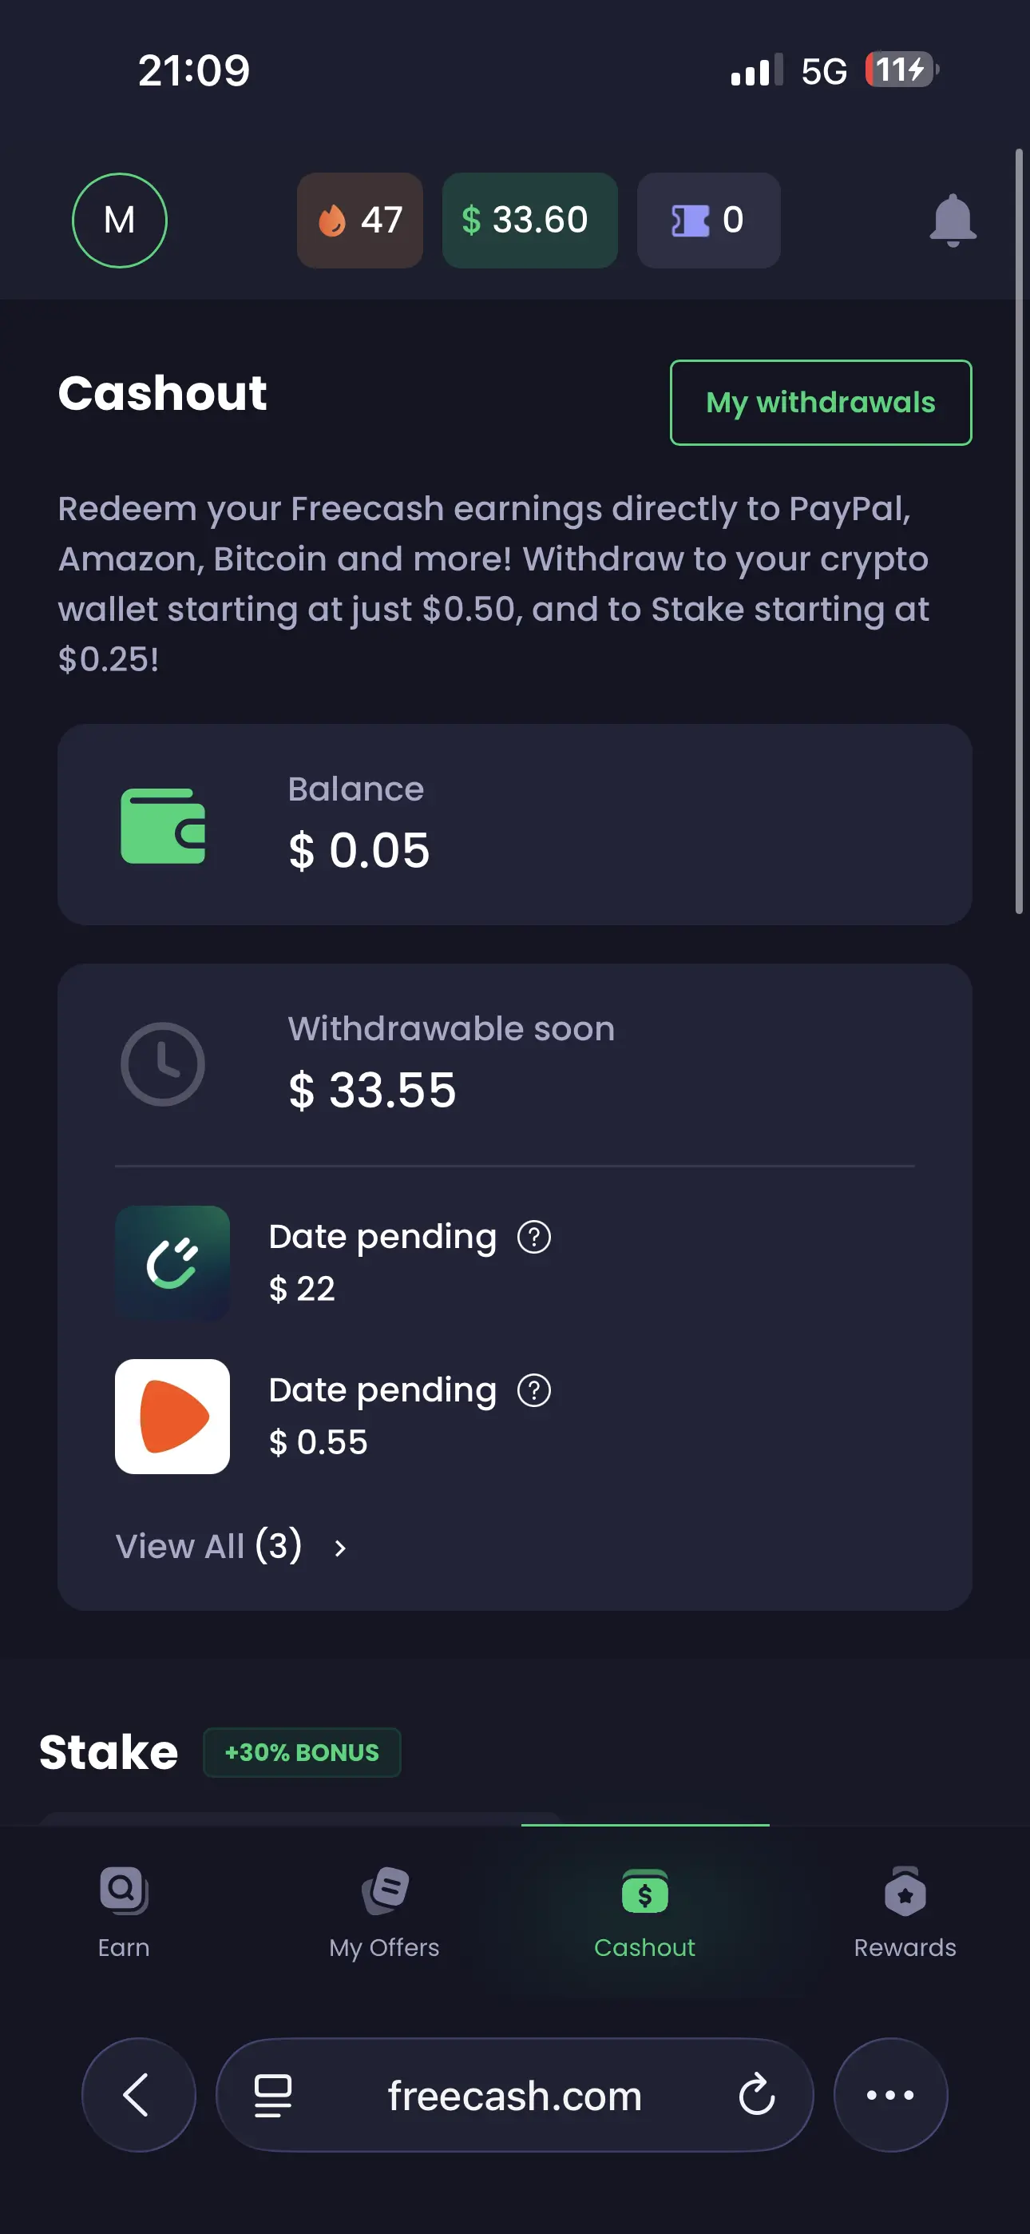Tap the clock icon beside Withdrawable soon
The image size is (1030, 2234).
coord(163,1064)
